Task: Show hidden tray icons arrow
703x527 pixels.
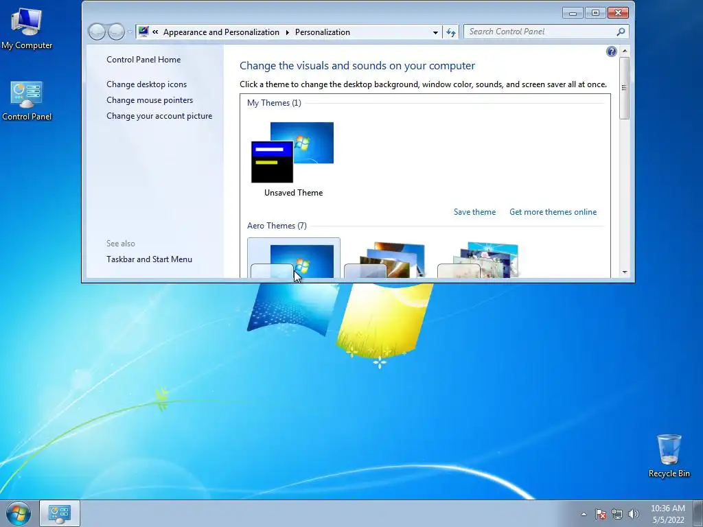Action: (584, 514)
